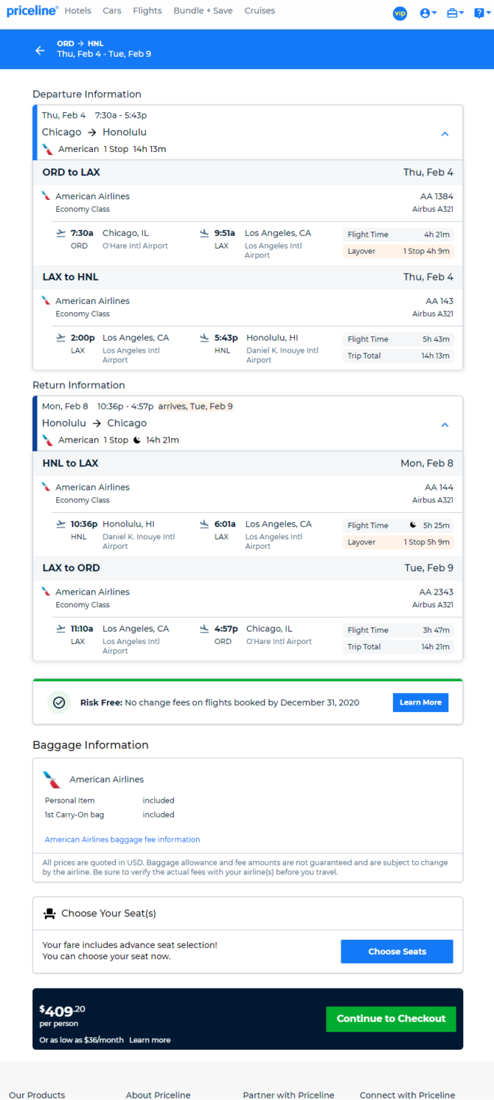Click Continue to Checkout button

click(x=391, y=1019)
